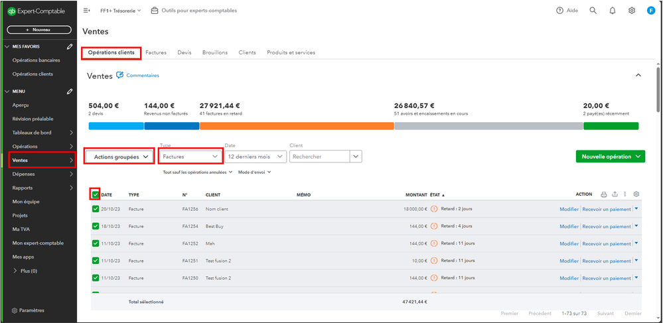Open the Client search dropdown arrow
Image resolution: width=663 pixels, height=323 pixels.
pos(356,157)
